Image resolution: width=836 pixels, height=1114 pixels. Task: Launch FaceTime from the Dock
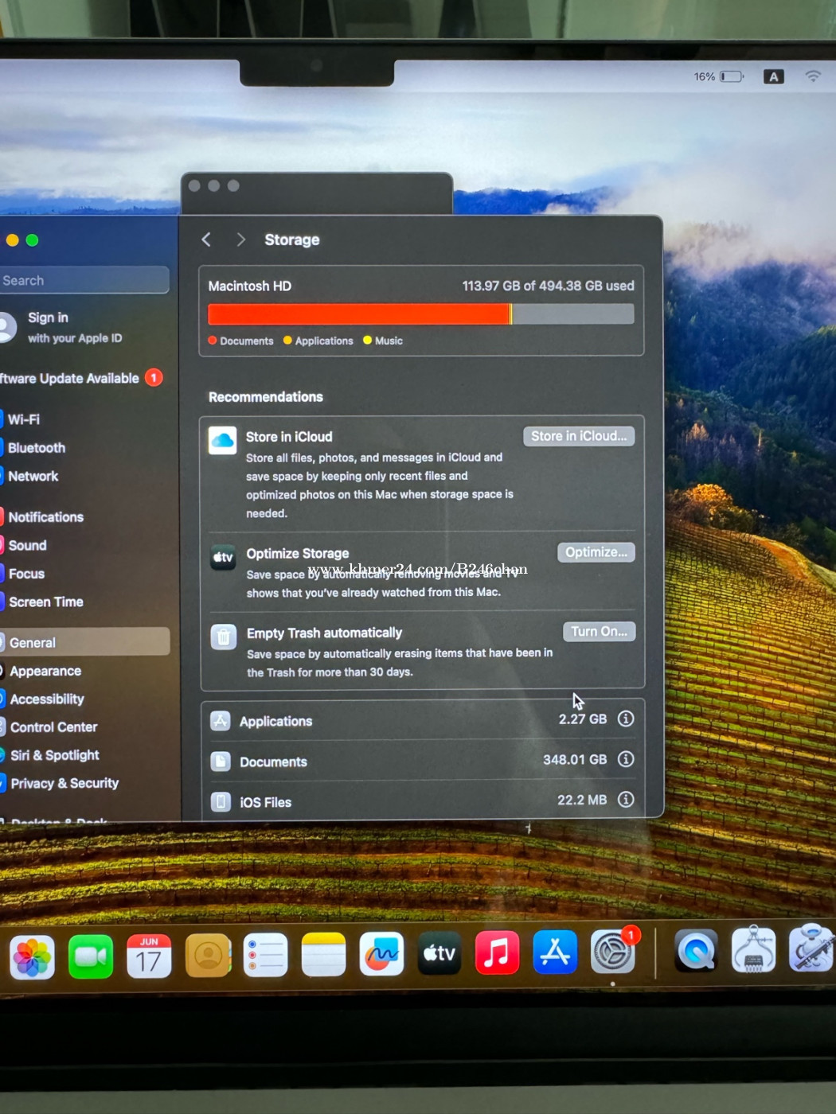pyautogui.click(x=91, y=956)
